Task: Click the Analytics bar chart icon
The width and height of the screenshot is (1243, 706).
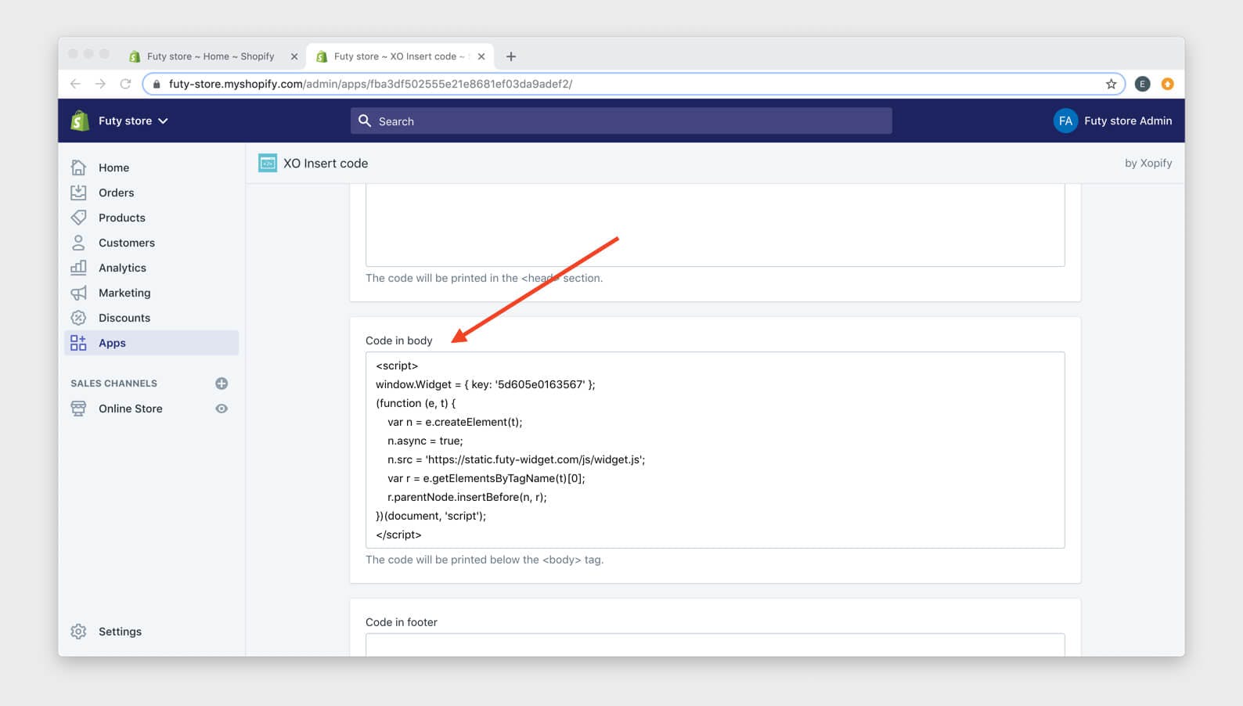Action: click(x=78, y=268)
